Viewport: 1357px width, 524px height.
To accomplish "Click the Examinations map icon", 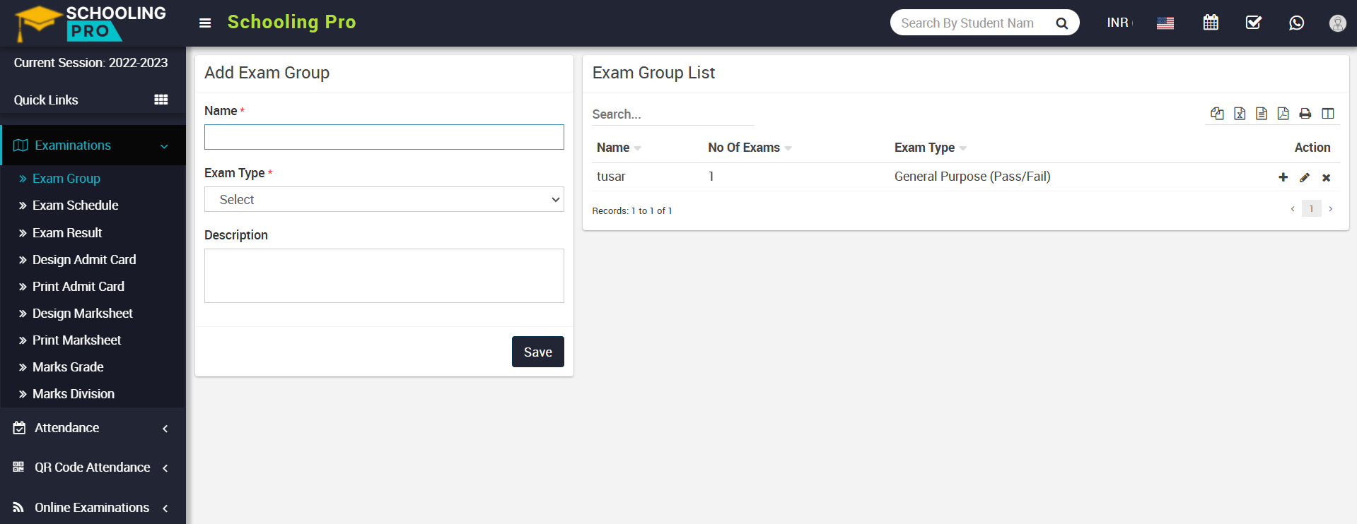I will click(x=21, y=145).
